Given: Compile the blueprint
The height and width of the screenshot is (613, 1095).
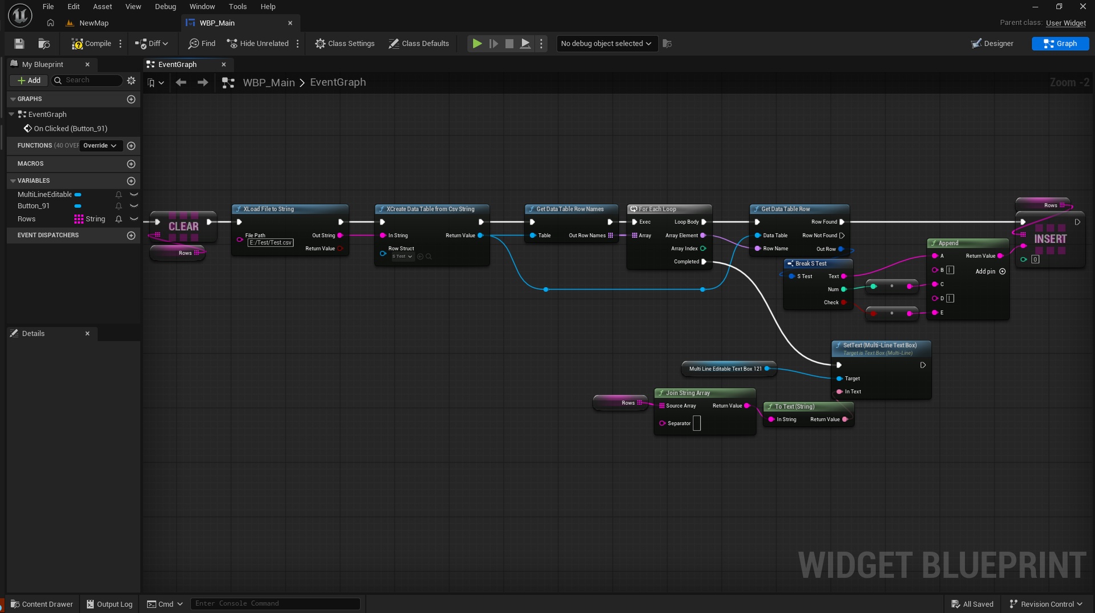Looking at the screenshot, I should 91,43.
